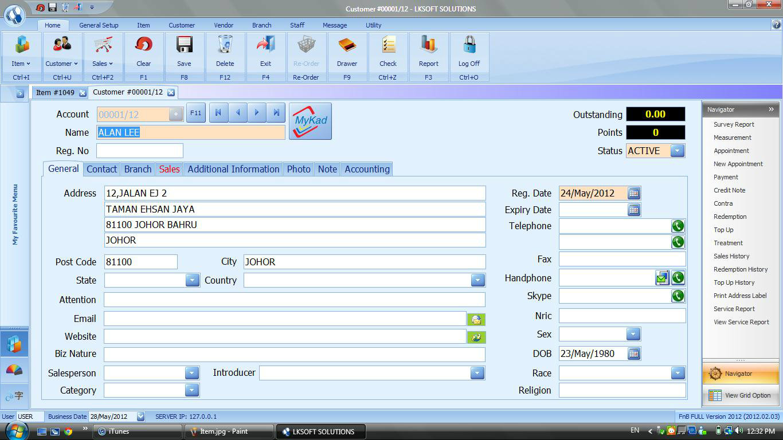Switch to the Vendor ribbon tab
Screen dimensions: 783x440
[x=224, y=25]
